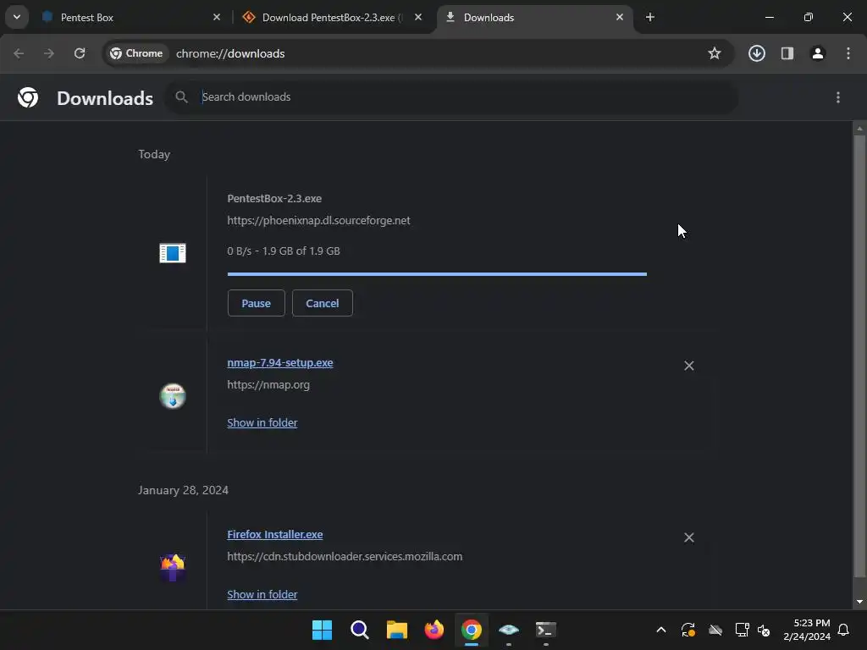The image size is (867, 650).
Task: Open the eye-shaped app in taskbar
Action: tap(509, 630)
